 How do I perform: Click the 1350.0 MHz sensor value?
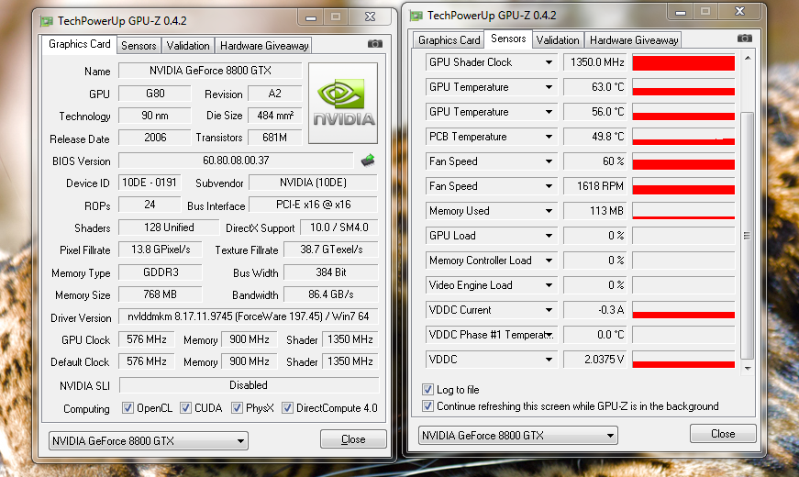coord(594,62)
